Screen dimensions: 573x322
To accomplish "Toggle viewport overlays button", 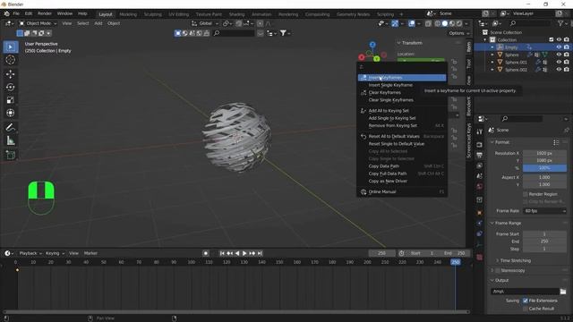I will pos(412,23).
